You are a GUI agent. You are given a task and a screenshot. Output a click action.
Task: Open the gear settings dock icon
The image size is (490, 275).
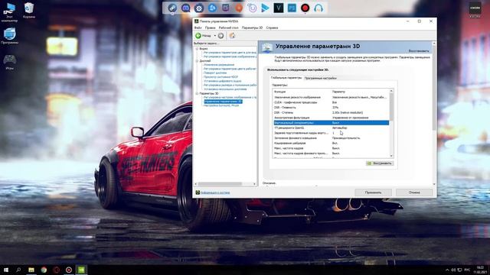click(199, 8)
